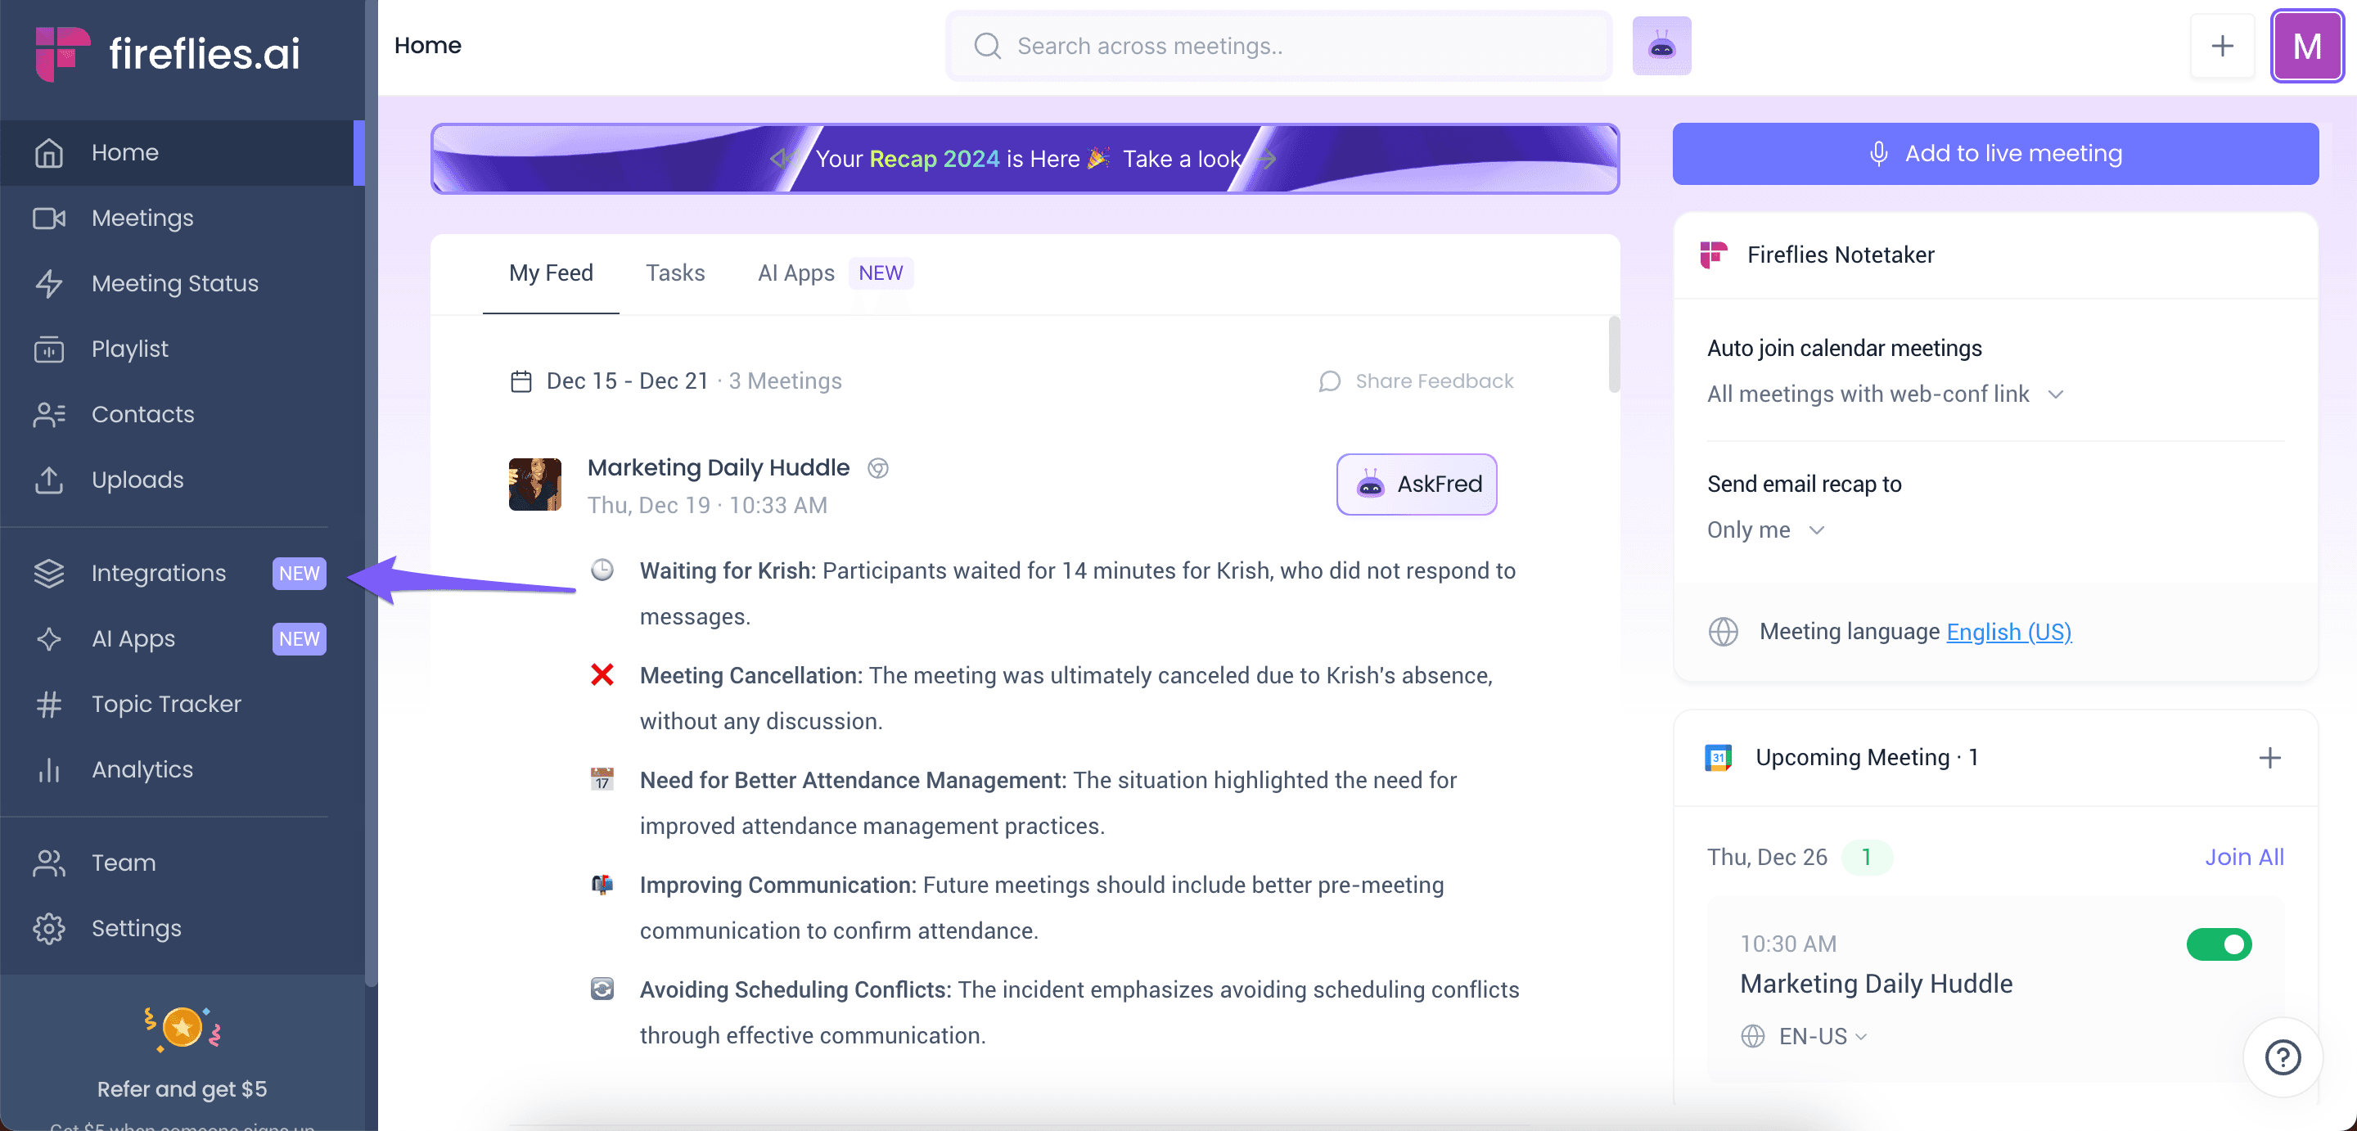
Task: Focus the Search across meetings field
Action: tap(1278, 46)
